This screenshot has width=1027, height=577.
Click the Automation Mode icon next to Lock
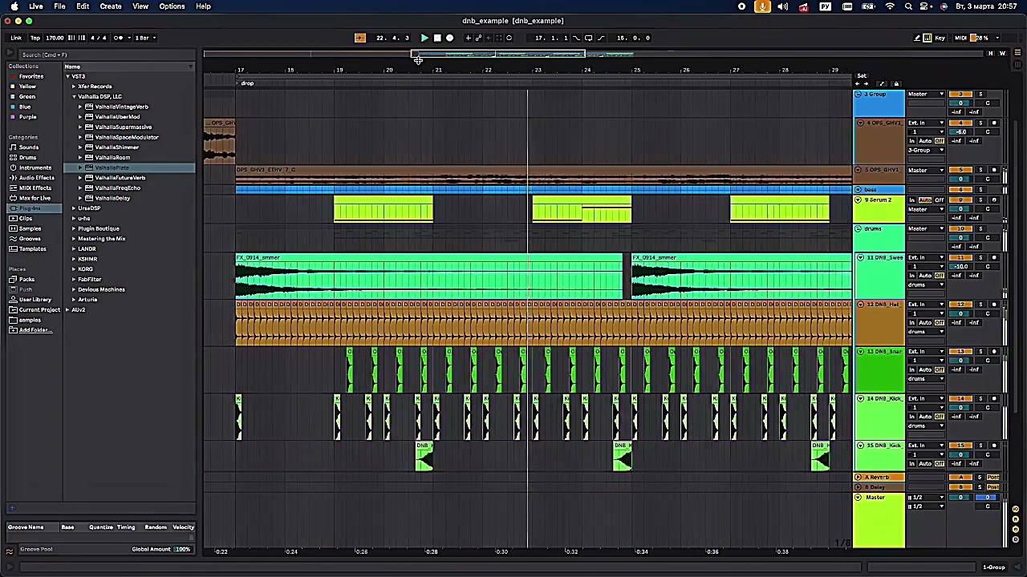[x=882, y=83]
